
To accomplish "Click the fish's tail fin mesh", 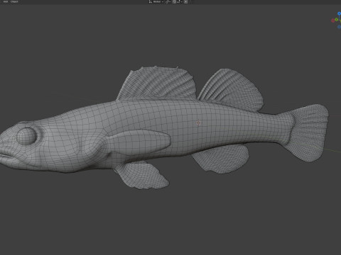I will (309, 132).
